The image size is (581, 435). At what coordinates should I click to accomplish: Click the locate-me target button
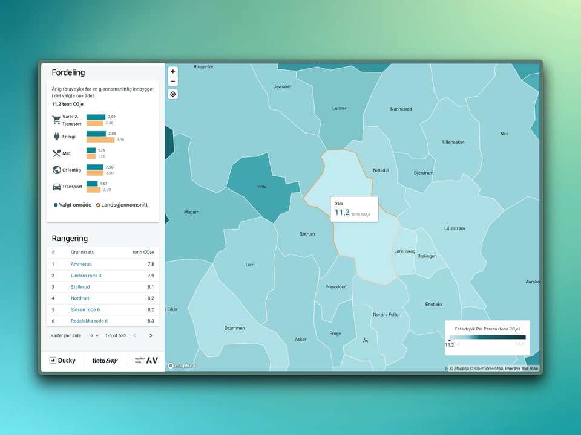(x=173, y=94)
